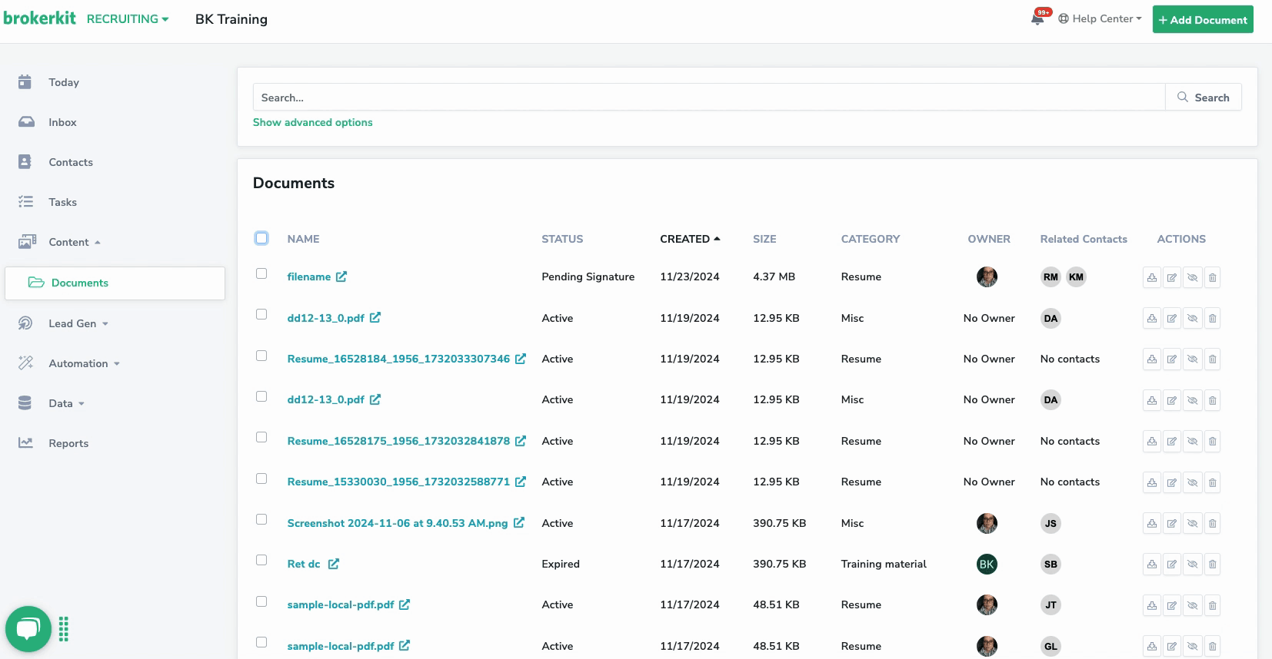
Task: Select the 'filename' row checkbox
Action: (x=261, y=274)
